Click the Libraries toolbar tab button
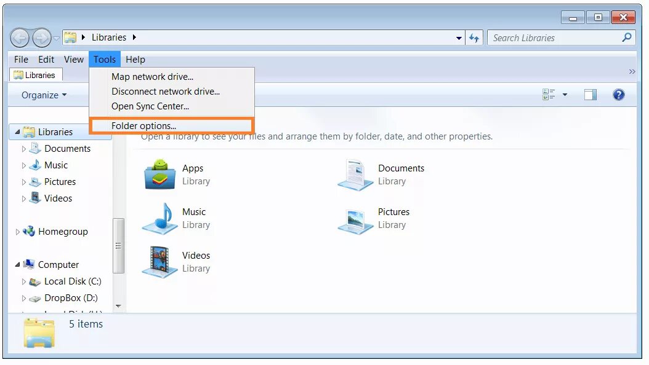649x365 pixels. [x=36, y=75]
